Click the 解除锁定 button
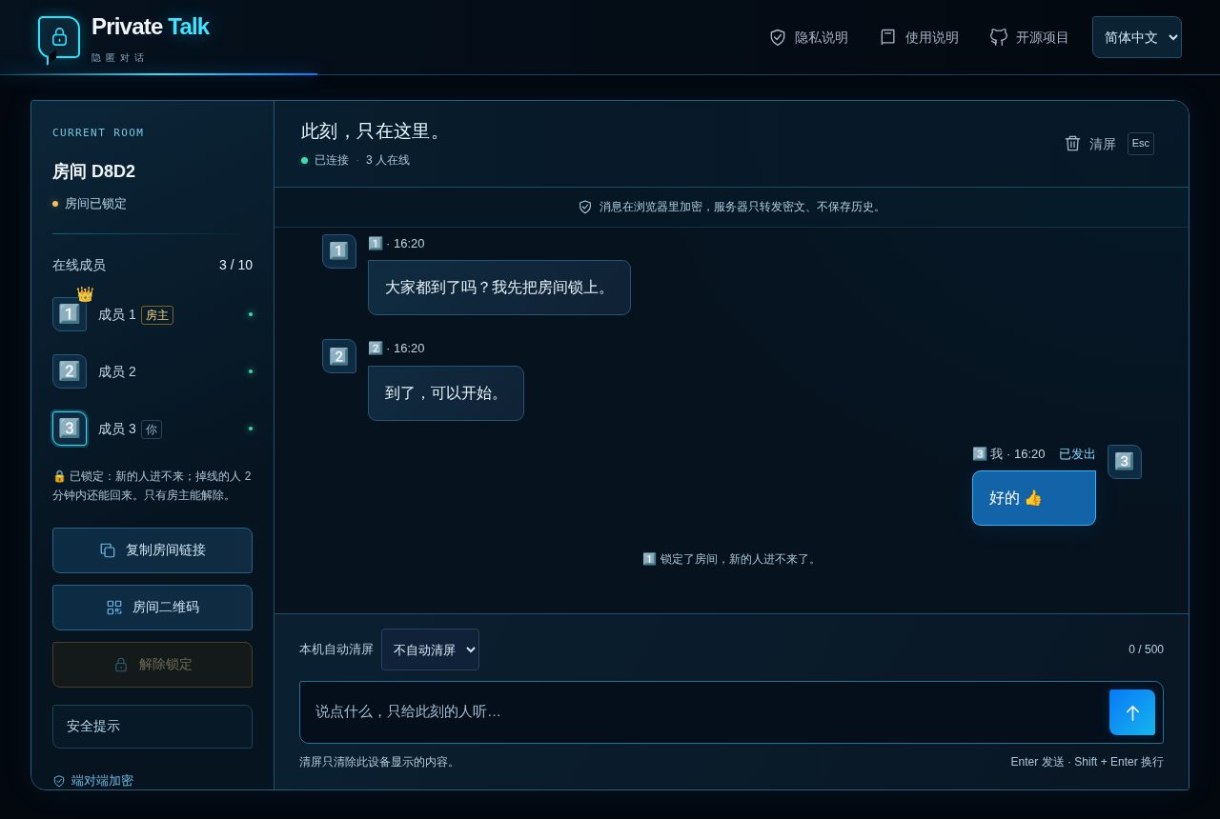This screenshot has height=819, width=1220. (x=152, y=665)
